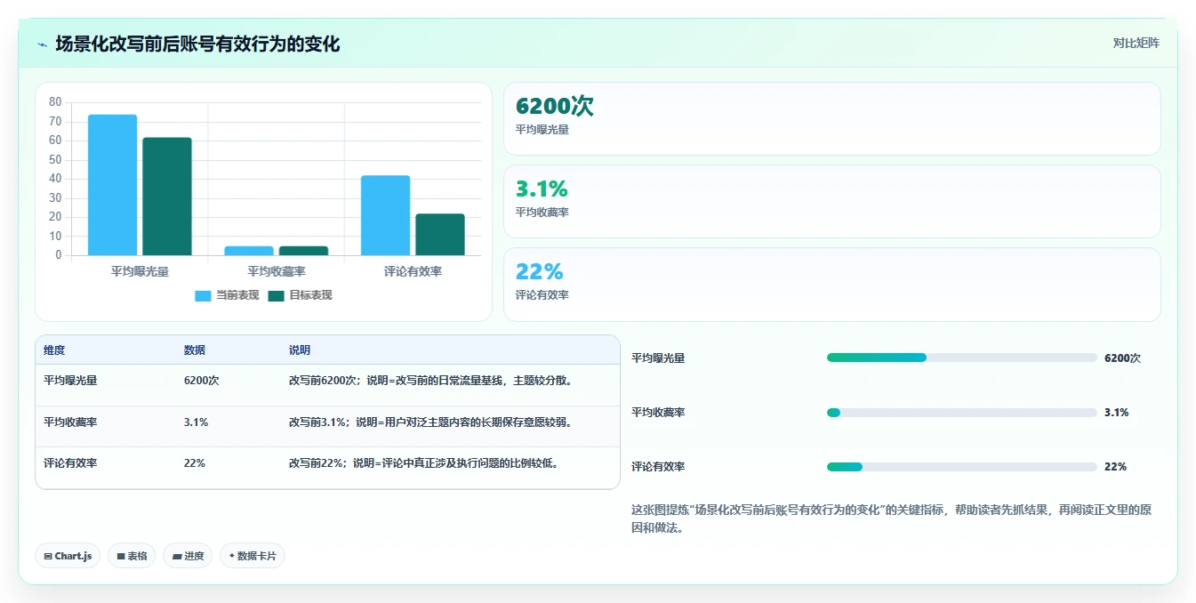This screenshot has height=603, width=1196.
Task: Click the 平均曝光量 progress bar
Action: pos(962,358)
